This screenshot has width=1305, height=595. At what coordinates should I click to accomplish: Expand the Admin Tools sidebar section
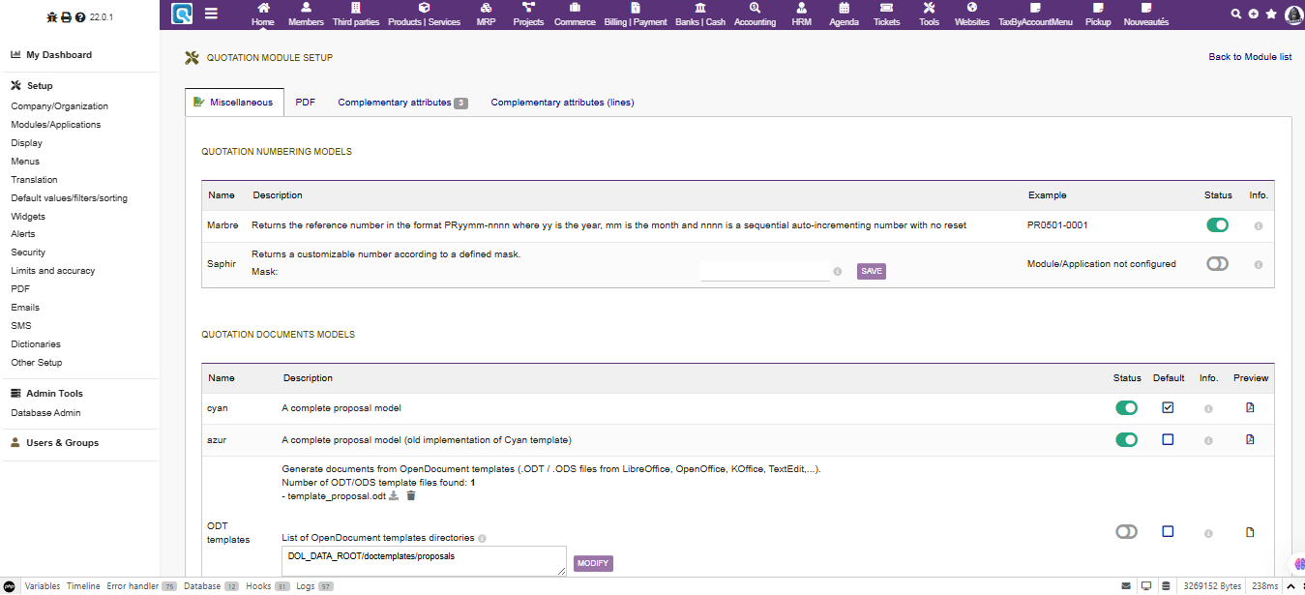tap(54, 394)
